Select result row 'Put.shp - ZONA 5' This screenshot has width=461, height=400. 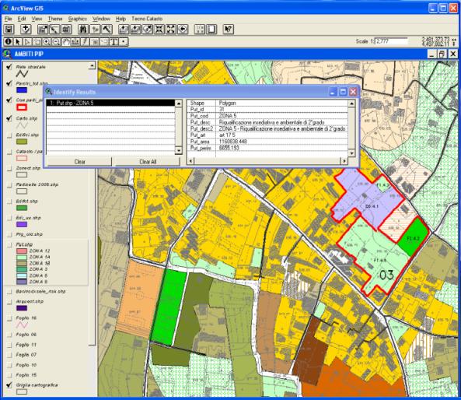[110, 103]
